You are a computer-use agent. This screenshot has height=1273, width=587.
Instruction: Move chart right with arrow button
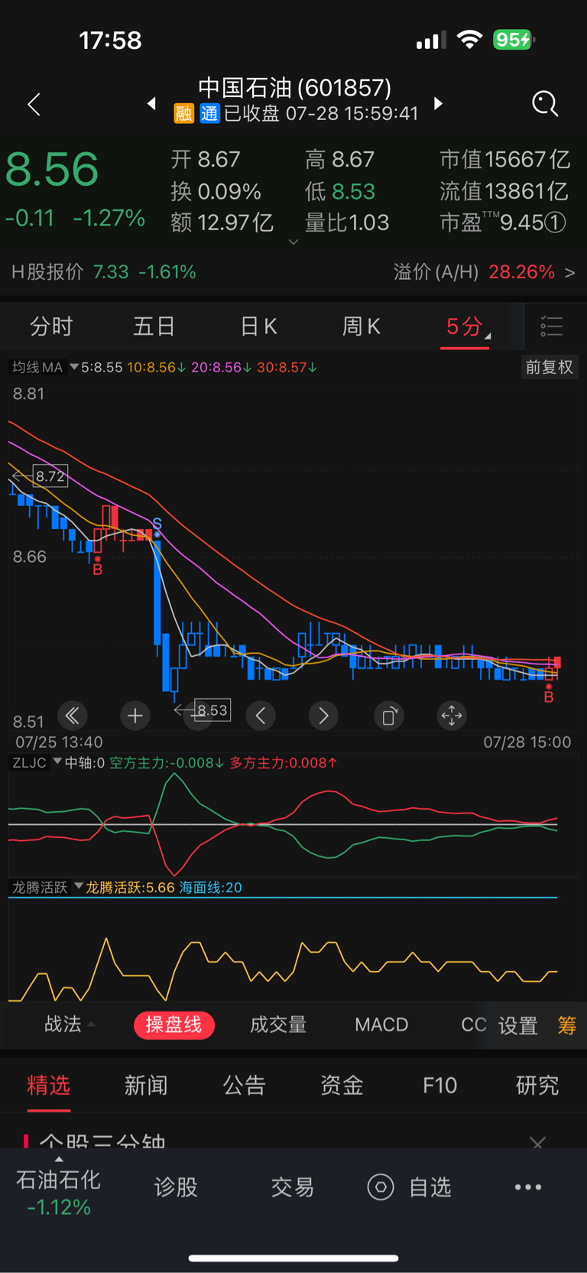pyautogui.click(x=323, y=716)
